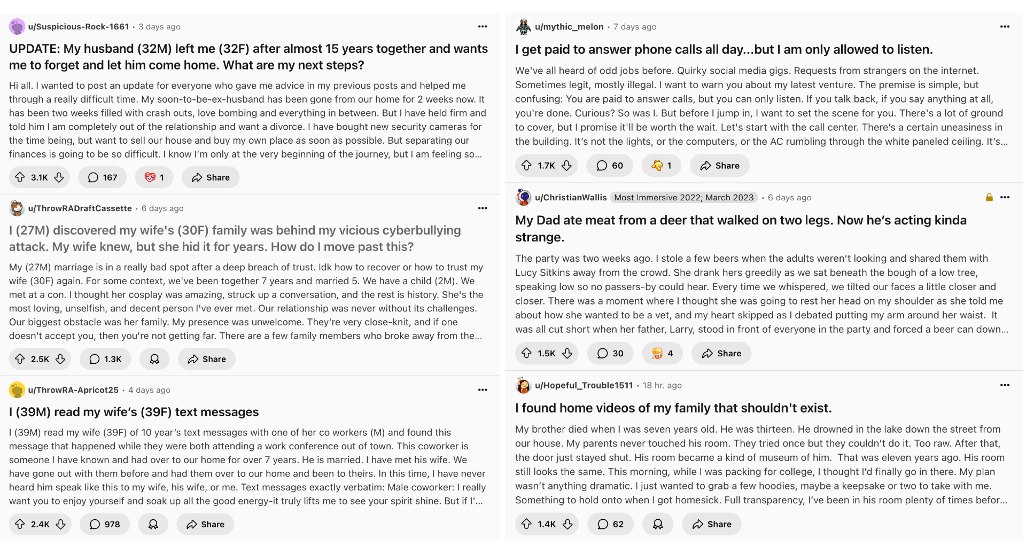Downvote the cyberbullying attack post
Image resolution: width=1026 pixels, height=554 pixels.
pos(60,359)
